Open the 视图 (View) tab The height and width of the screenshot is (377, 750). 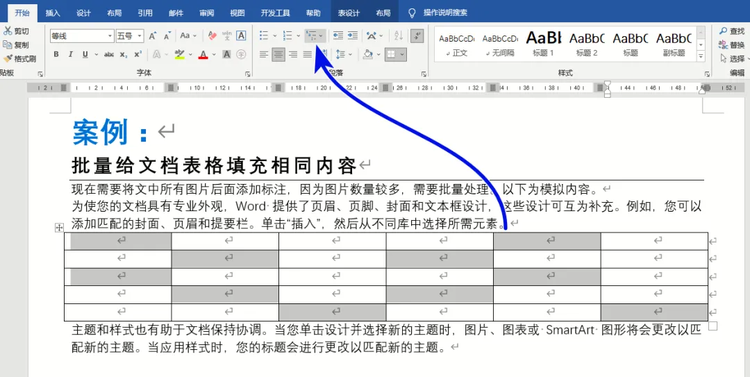[x=237, y=13]
